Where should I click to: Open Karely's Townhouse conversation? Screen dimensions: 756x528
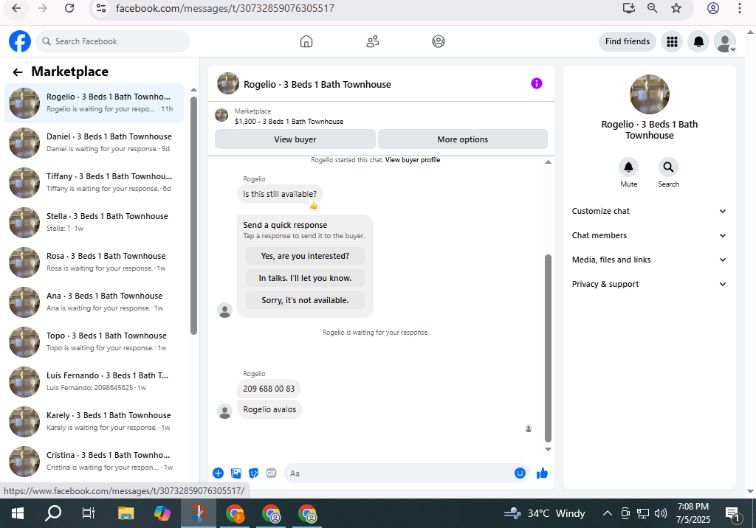pos(94,422)
